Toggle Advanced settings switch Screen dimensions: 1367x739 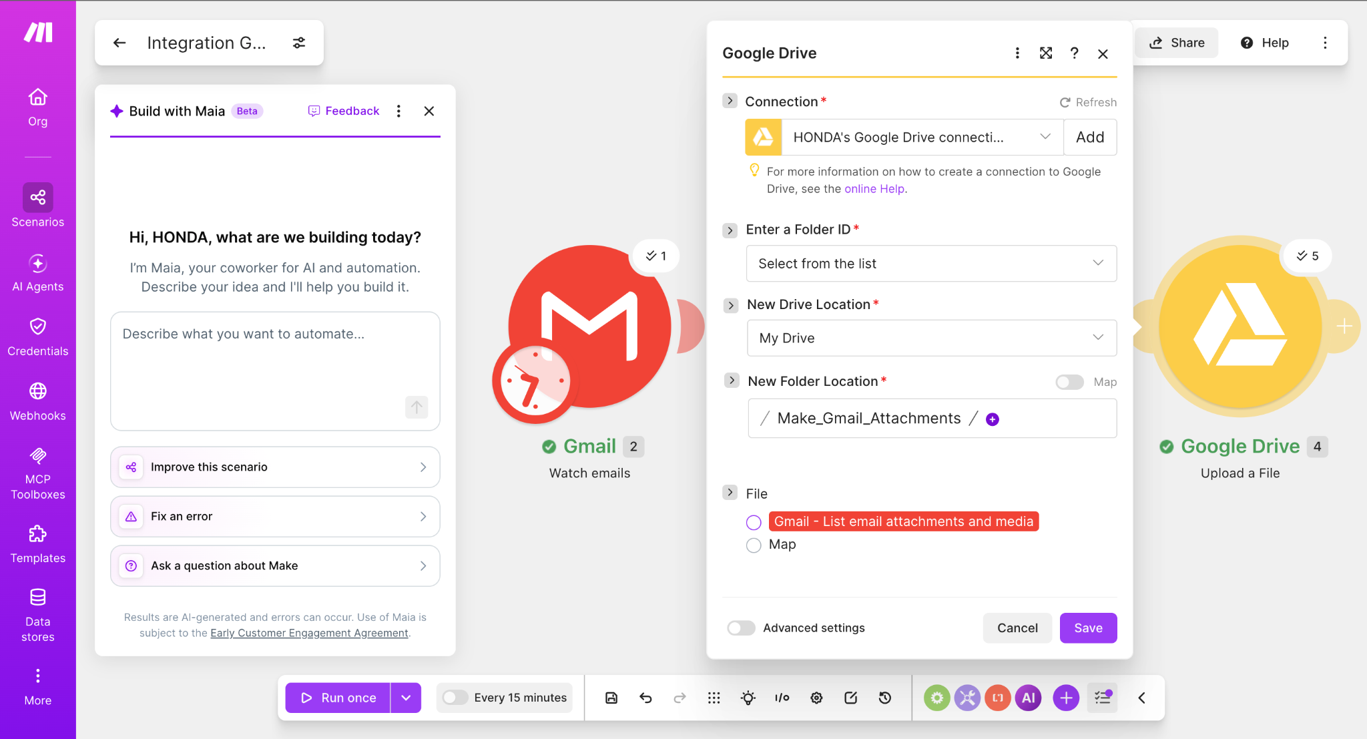coord(741,628)
